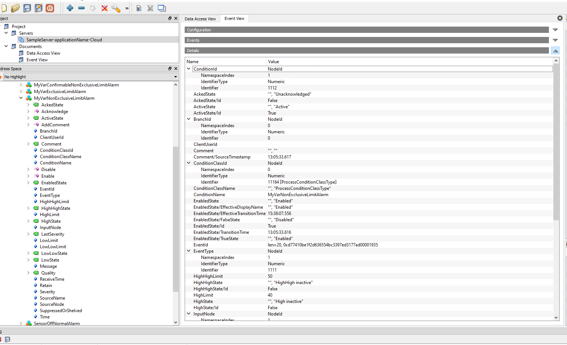
Task: Expand the SensorOffNormalAlarm chevron
Action: 21,323
